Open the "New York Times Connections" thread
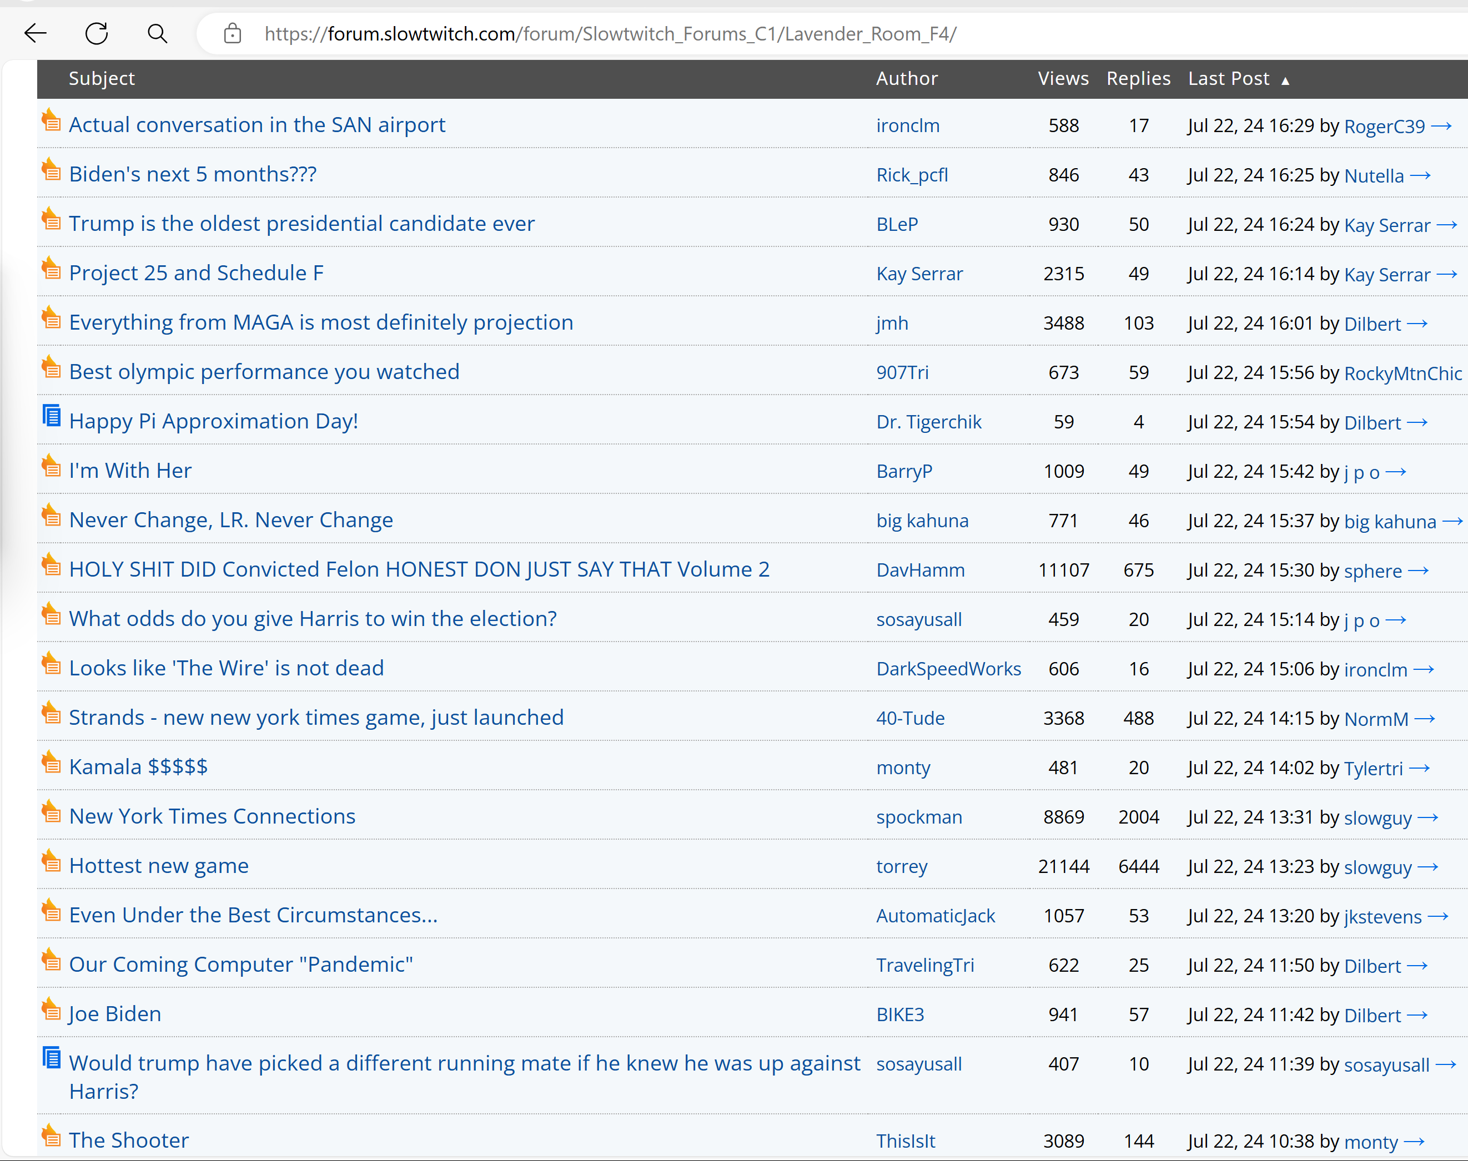This screenshot has height=1161, width=1468. (212, 816)
